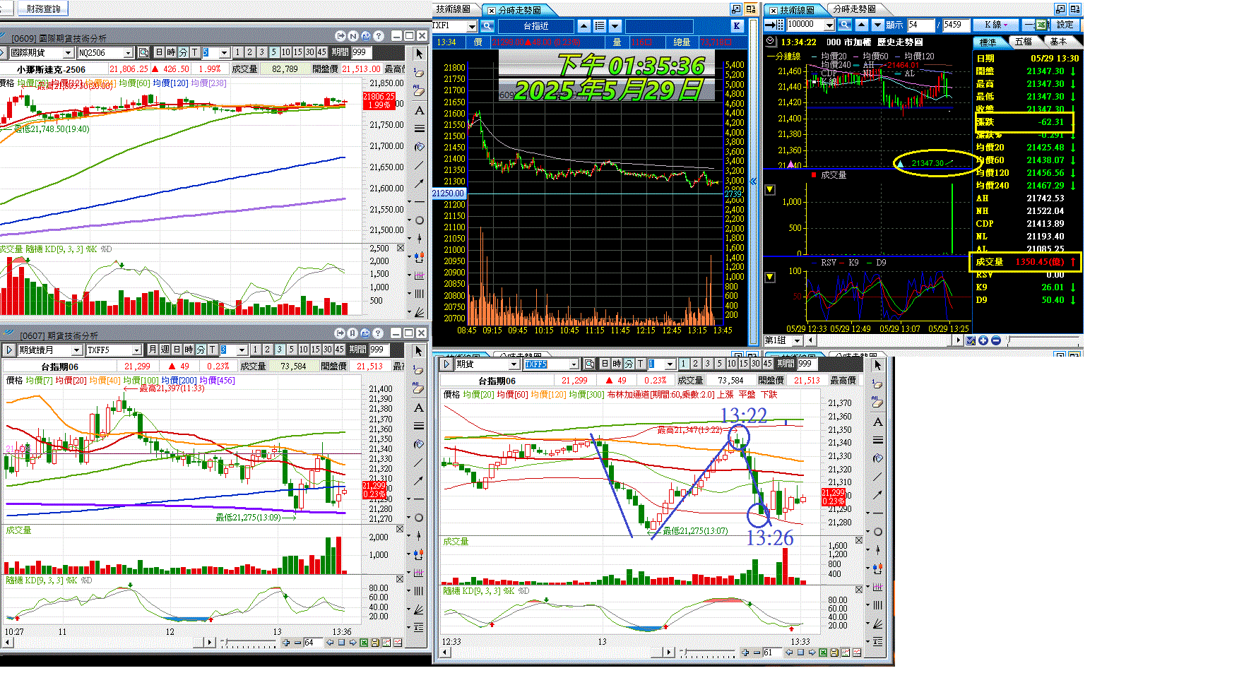Click Excel export icon in historical chart

(x=1041, y=25)
